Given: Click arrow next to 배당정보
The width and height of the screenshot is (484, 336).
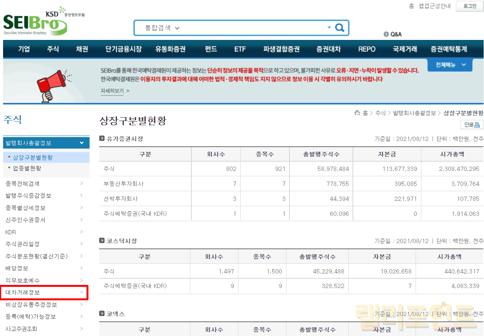Looking at the screenshot, I should coord(81,268).
